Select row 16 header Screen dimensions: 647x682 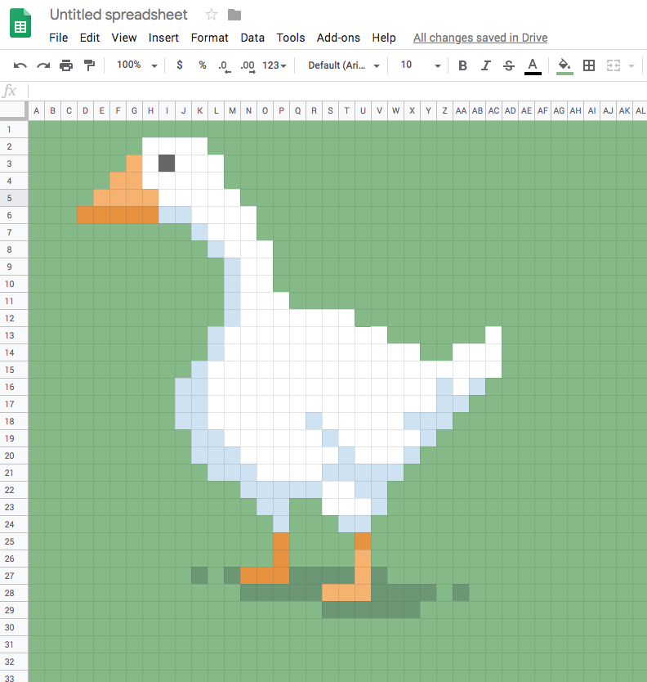14,387
